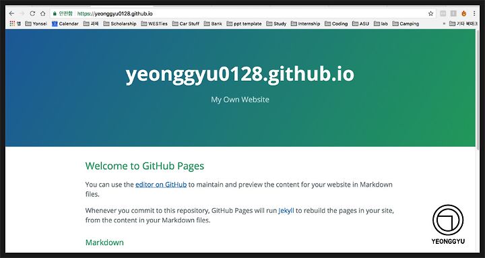Open the ppt template bookmark folder
Screen dimensions: 485x258
(x=244, y=24)
